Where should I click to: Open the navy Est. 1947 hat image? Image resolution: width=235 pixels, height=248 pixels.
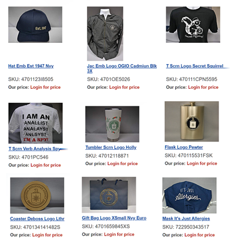click(35, 25)
